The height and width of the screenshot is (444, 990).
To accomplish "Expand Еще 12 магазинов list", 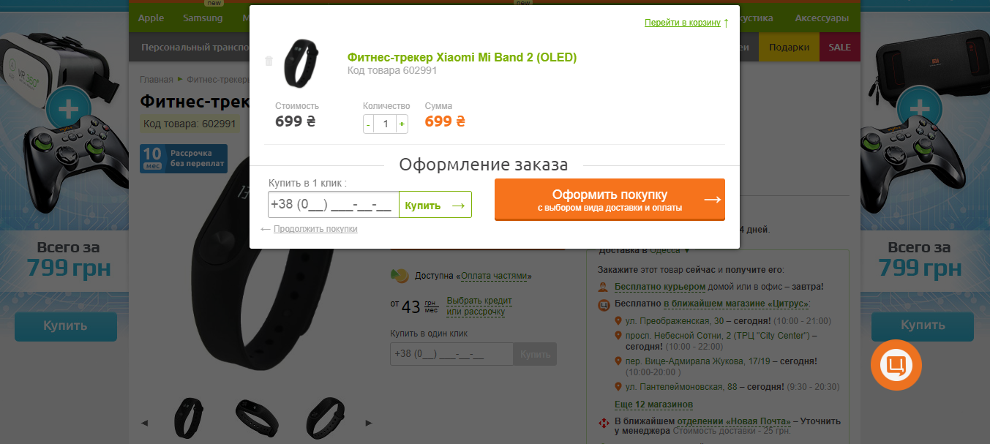I will click(653, 405).
